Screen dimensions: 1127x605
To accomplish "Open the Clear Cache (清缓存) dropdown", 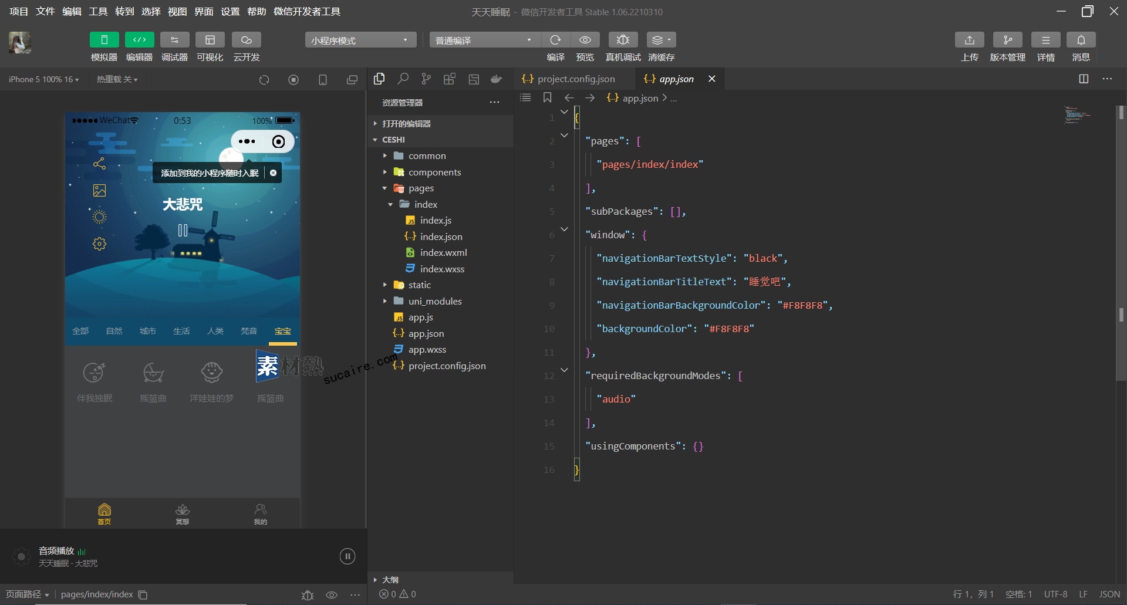I will click(x=661, y=40).
